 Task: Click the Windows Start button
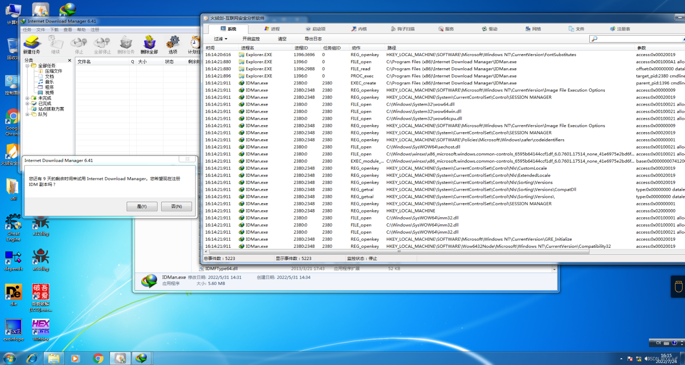[x=9, y=358]
